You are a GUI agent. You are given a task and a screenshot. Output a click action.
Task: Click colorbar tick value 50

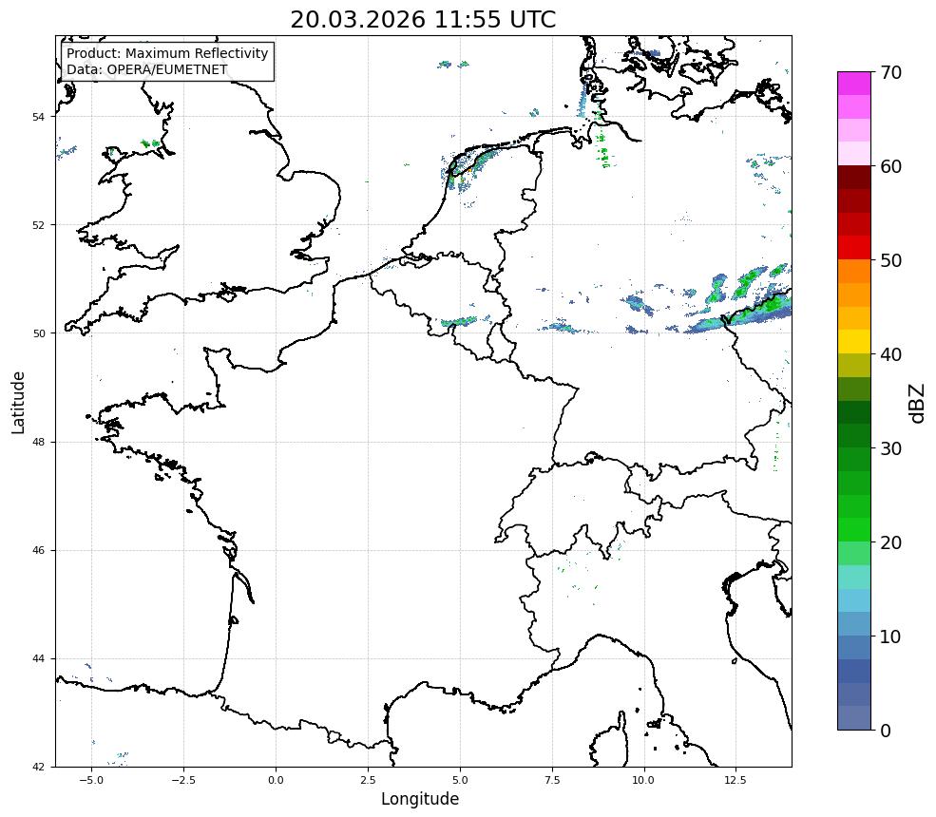[890, 260]
